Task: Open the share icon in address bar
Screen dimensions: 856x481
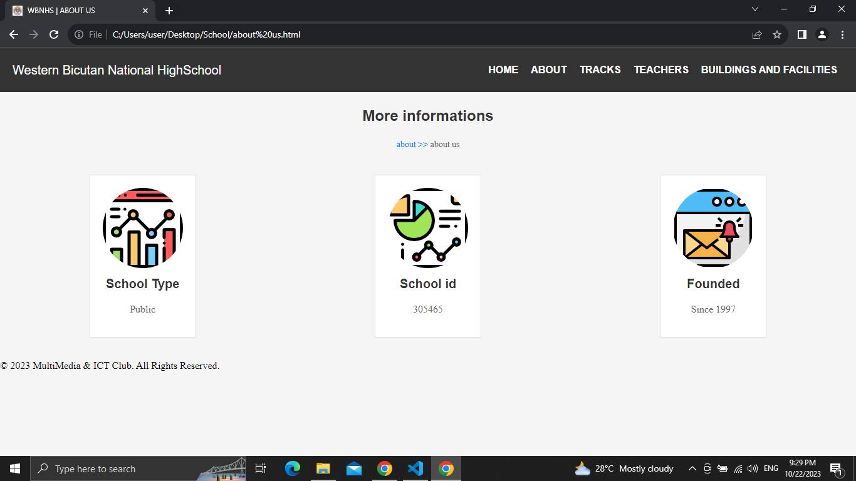Action: pyautogui.click(x=757, y=34)
